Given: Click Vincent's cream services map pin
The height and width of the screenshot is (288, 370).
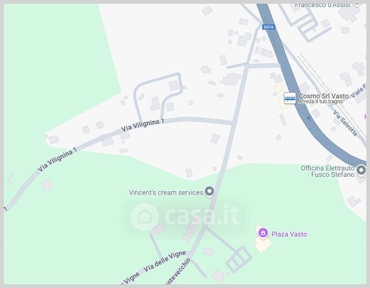Looking at the screenshot, I should coord(210,192).
